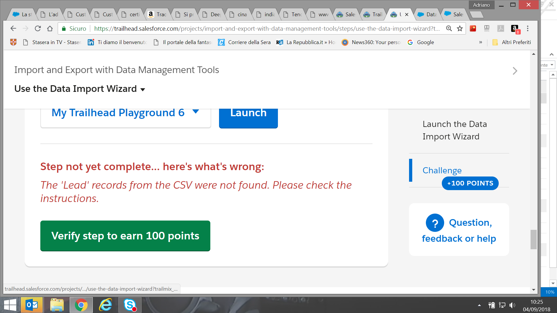Click the blue Launch button
This screenshot has width=557, height=313.
248,117
